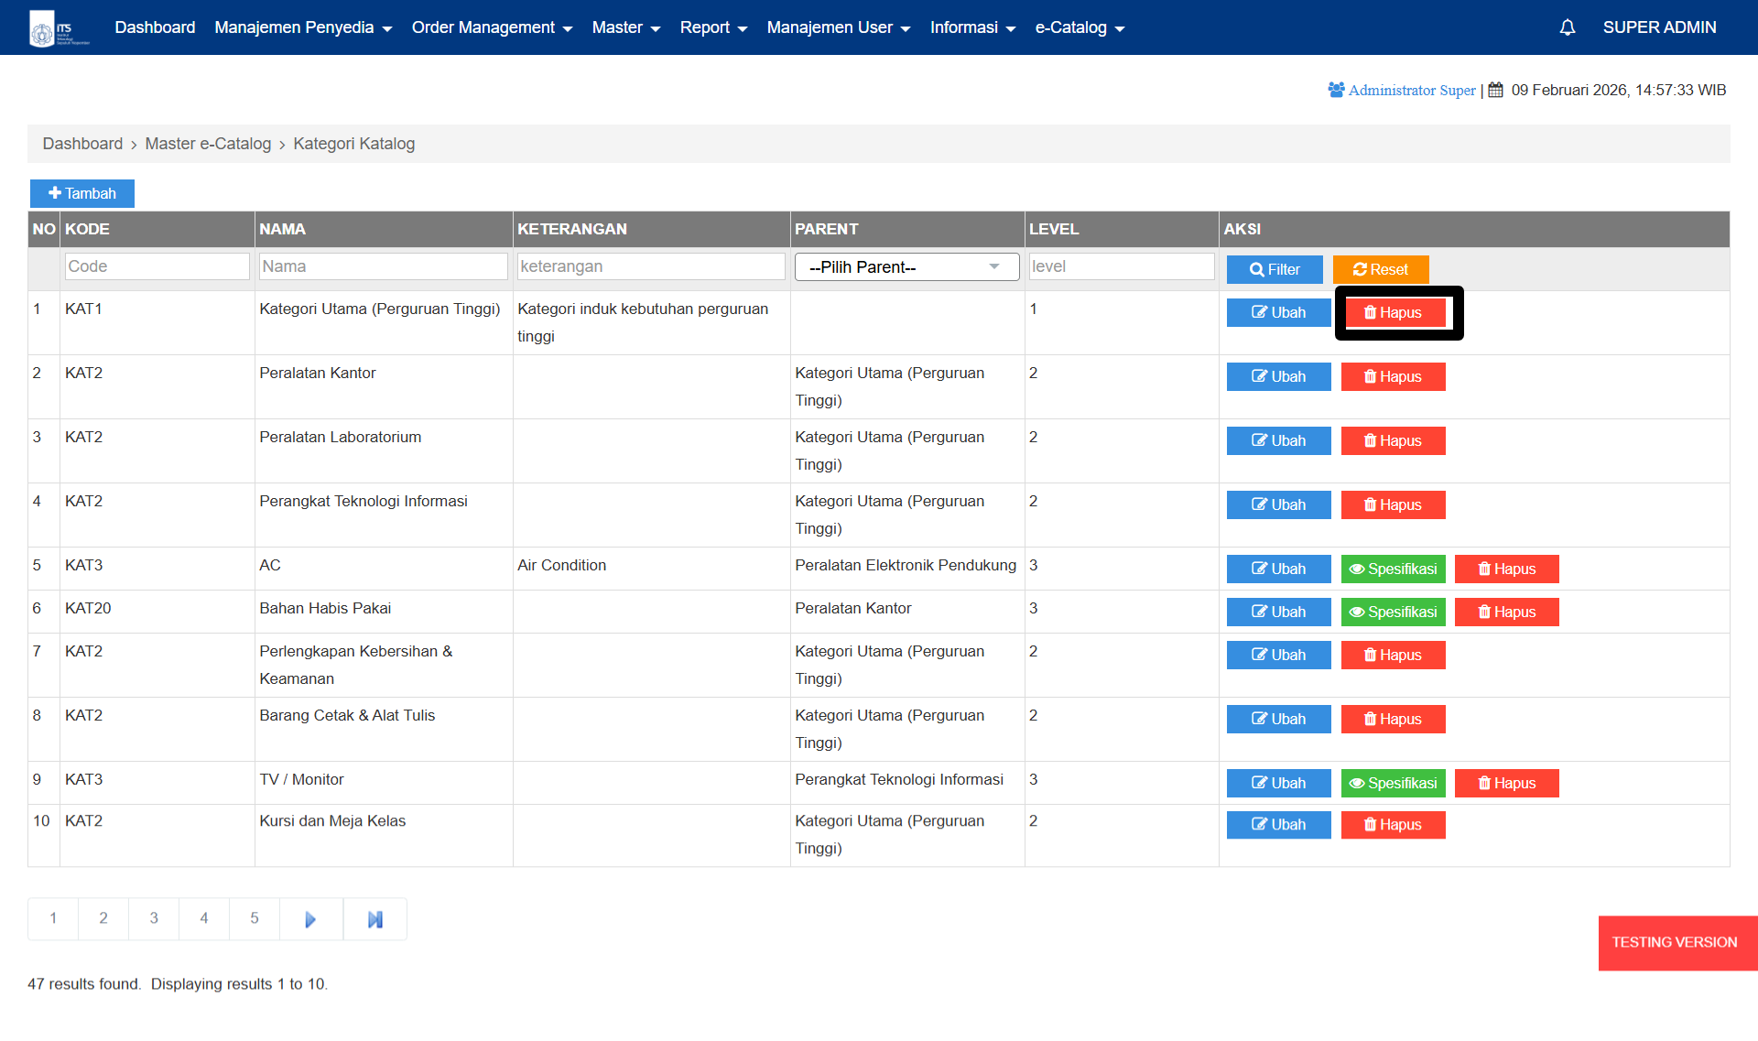Click the Tambah button

click(x=82, y=194)
